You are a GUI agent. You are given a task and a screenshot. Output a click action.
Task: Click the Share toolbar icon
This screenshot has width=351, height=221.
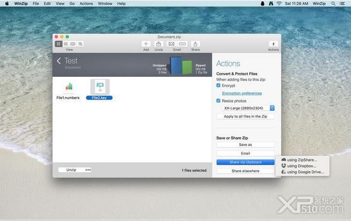[x=195, y=44]
